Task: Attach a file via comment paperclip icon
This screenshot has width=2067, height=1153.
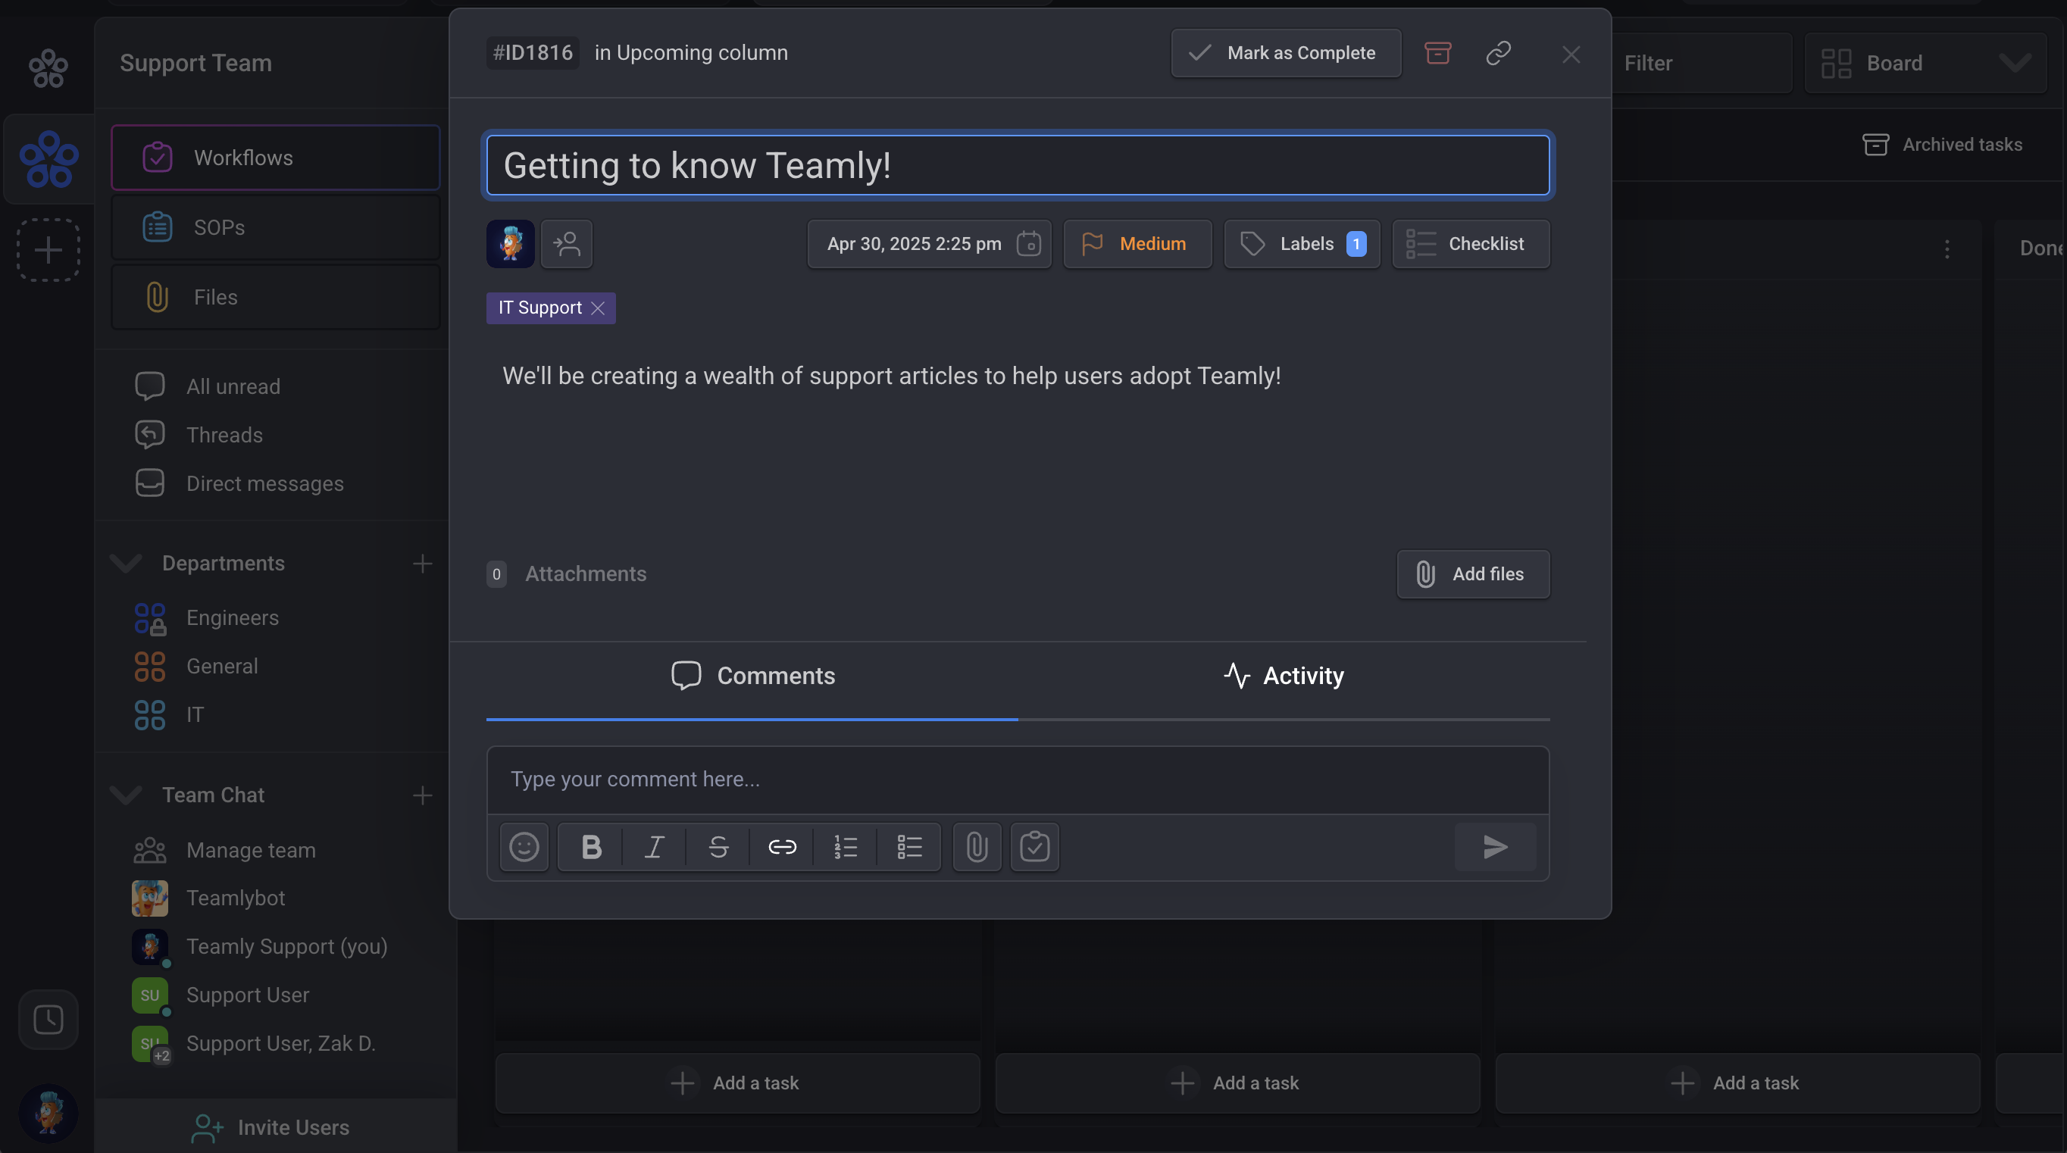Action: point(977,846)
